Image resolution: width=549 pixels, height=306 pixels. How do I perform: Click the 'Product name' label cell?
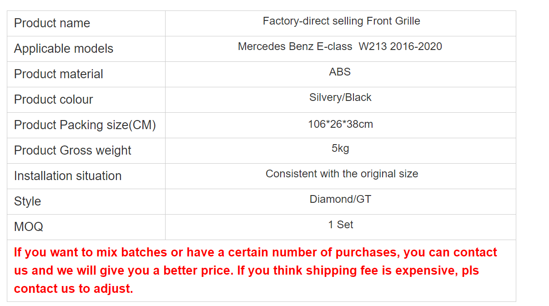(x=86, y=23)
